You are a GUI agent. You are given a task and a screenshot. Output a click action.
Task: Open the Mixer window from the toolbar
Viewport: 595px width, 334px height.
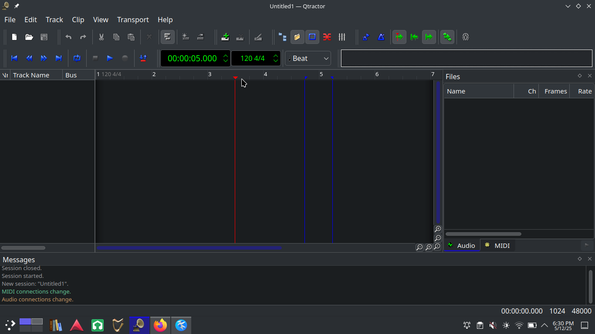click(342, 37)
